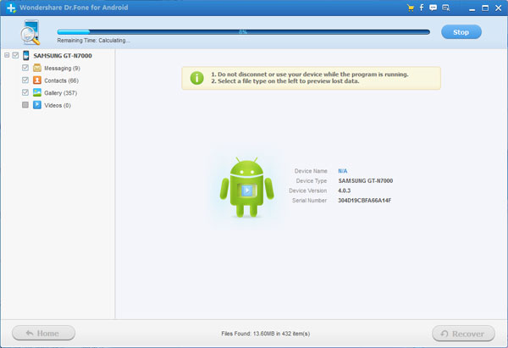Screen dimensions: 508x348
Task: Open the feedback speech bubble icon
Action: [x=433, y=8]
